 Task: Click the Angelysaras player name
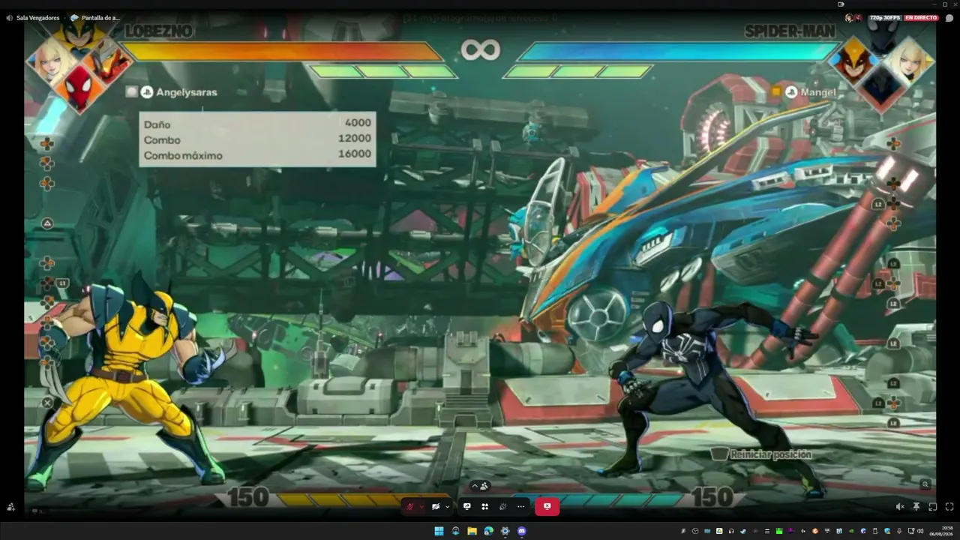186,92
